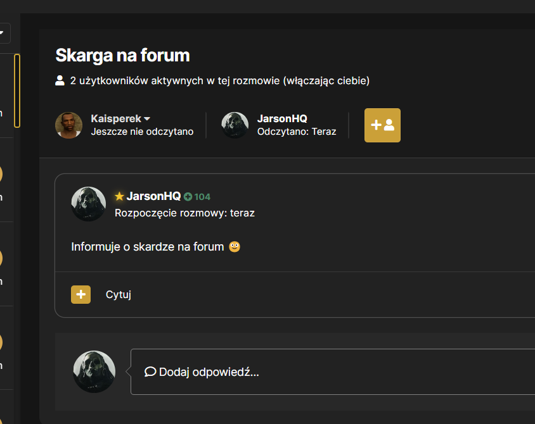This screenshot has height=424, width=535.
Task: Click the gold star rank icon
Action: tap(119, 196)
